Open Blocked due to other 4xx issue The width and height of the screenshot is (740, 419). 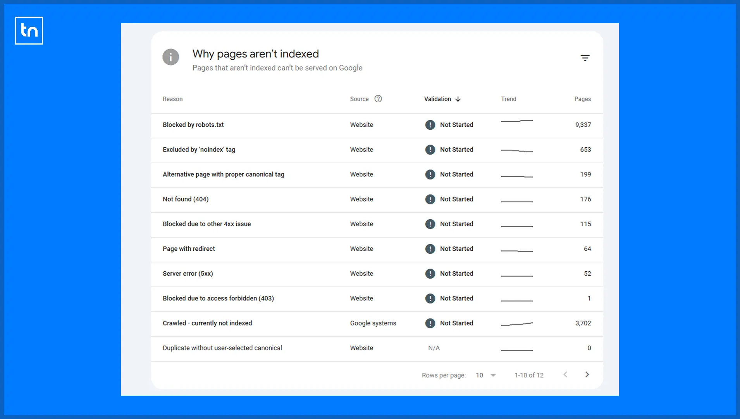pos(207,224)
